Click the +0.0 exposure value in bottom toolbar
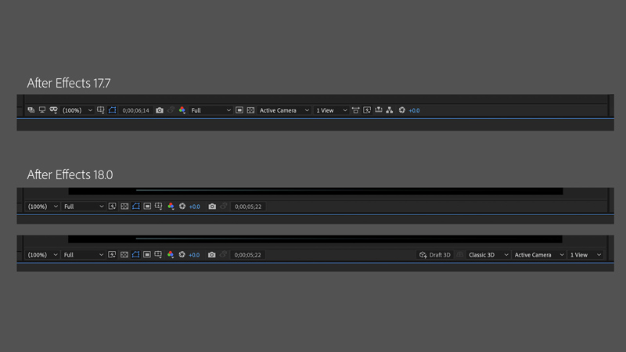Image resolution: width=626 pixels, height=352 pixels. pyautogui.click(x=194, y=255)
